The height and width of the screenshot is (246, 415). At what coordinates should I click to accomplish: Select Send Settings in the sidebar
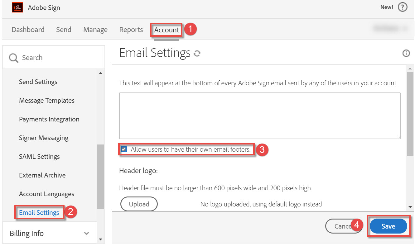[x=38, y=82]
